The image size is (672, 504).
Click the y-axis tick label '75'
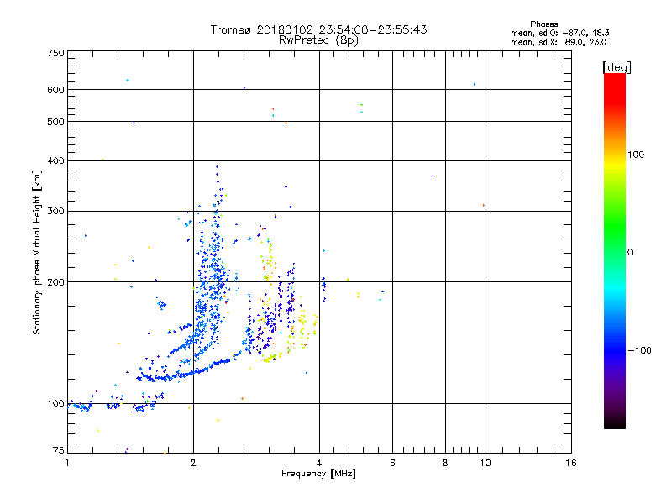click(59, 450)
